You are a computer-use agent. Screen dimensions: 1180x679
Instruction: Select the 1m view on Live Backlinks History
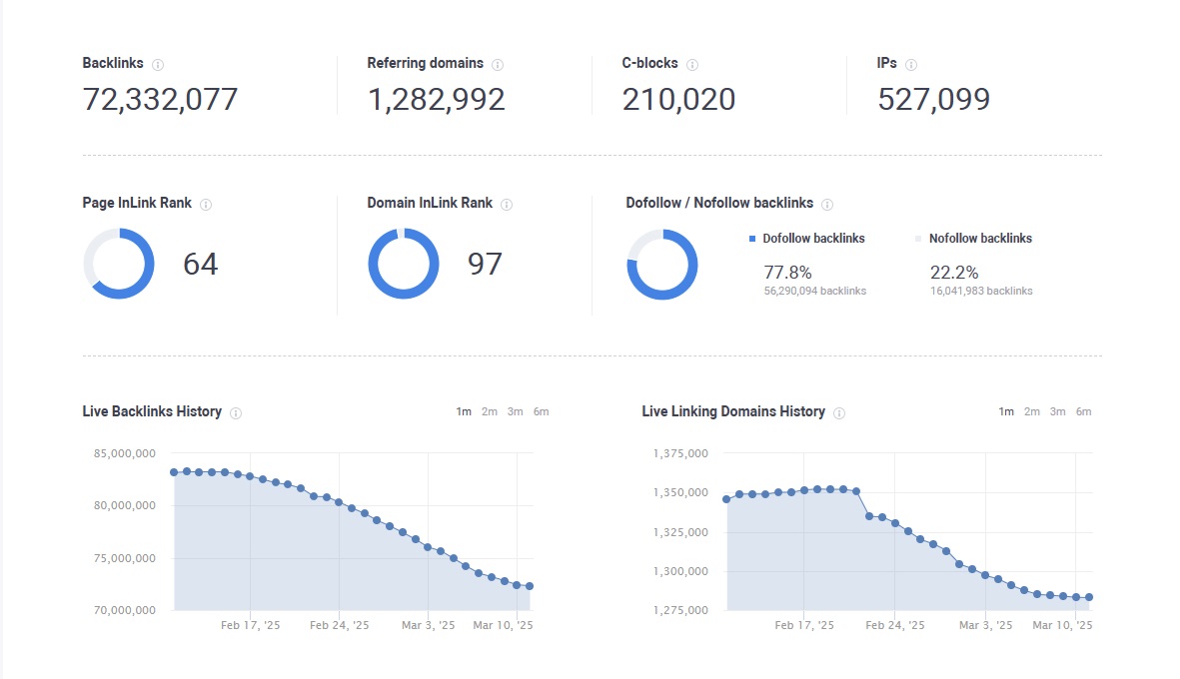pos(463,411)
